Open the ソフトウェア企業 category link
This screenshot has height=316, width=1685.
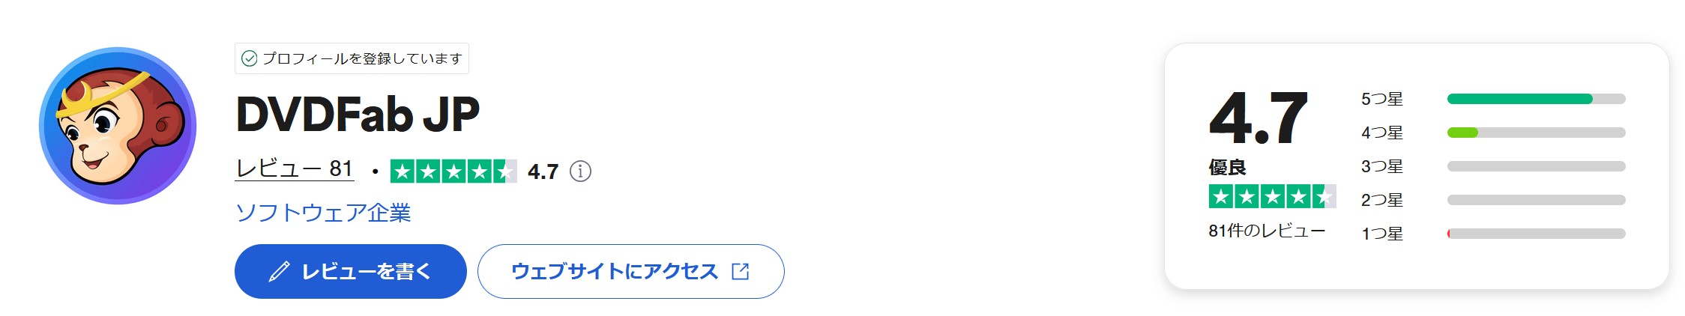pyautogui.click(x=323, y=213)
